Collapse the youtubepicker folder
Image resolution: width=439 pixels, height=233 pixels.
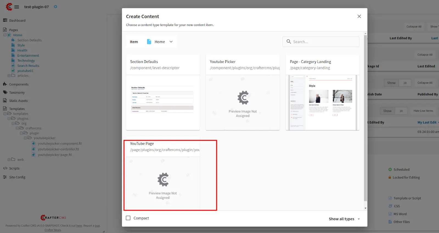pyautogui.click(x=26, y=138)
